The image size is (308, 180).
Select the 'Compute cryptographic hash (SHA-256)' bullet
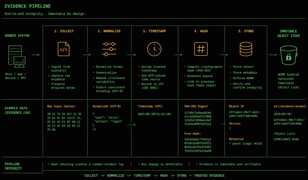203,69
